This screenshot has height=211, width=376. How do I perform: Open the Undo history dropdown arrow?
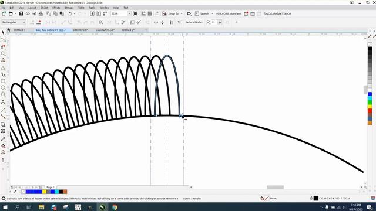point(75,13)
